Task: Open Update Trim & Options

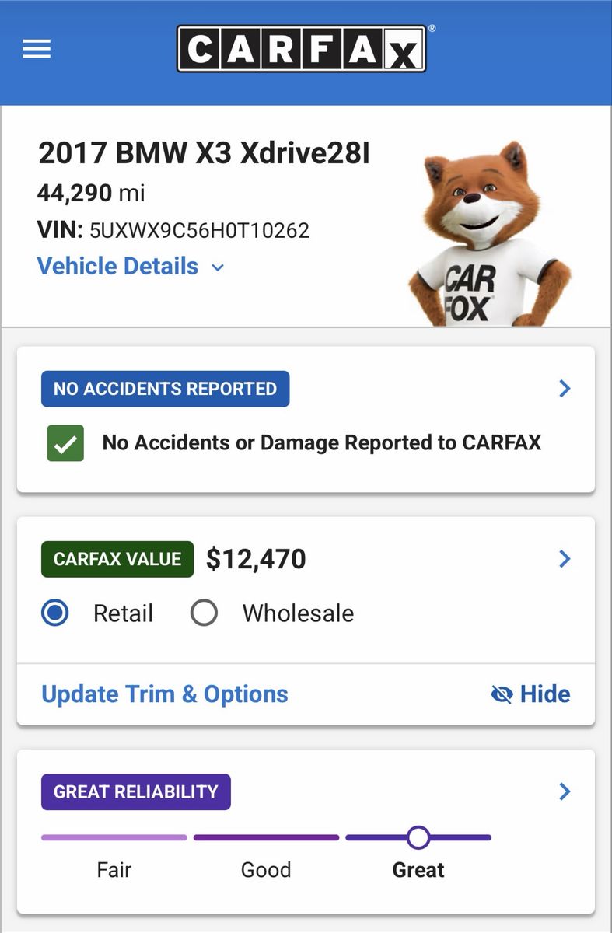Action: pyautogui.click(x=164, y=694)
